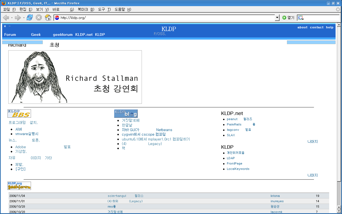This screenshot has width=342, height=214.
Task: Open the search engine selector icon
Action: click(x=301, y=18)
